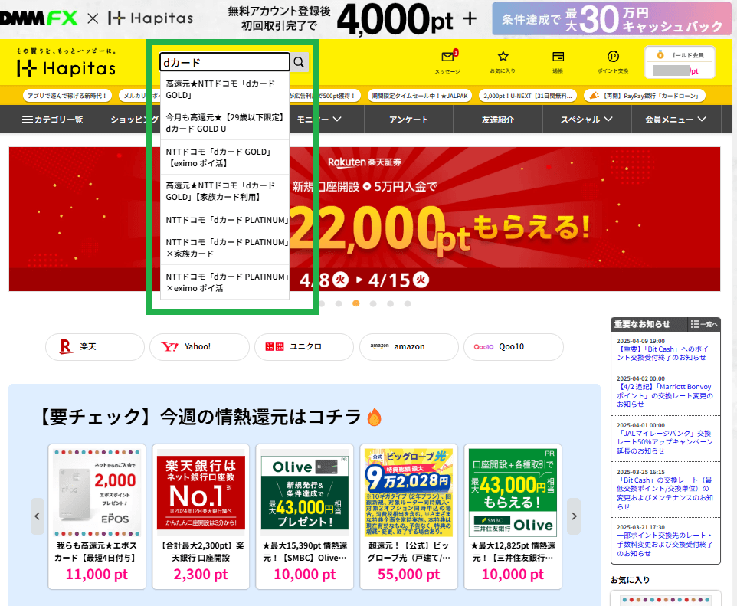Screen dimensions: 737x606
Task: Click the amazon shop shortcut button
Action: pyautogui.click(x=408, y=346)
